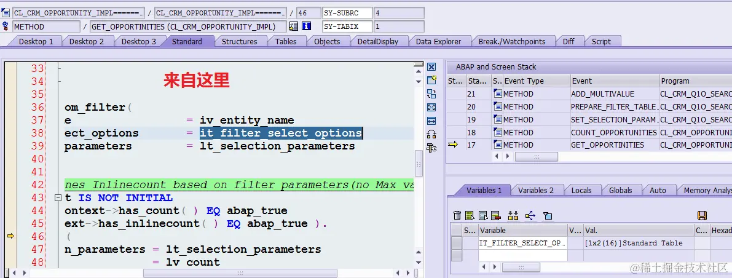Open the Break./Watchpoints tab
Screen dimensions: 732x278
(x=511, y=41)
